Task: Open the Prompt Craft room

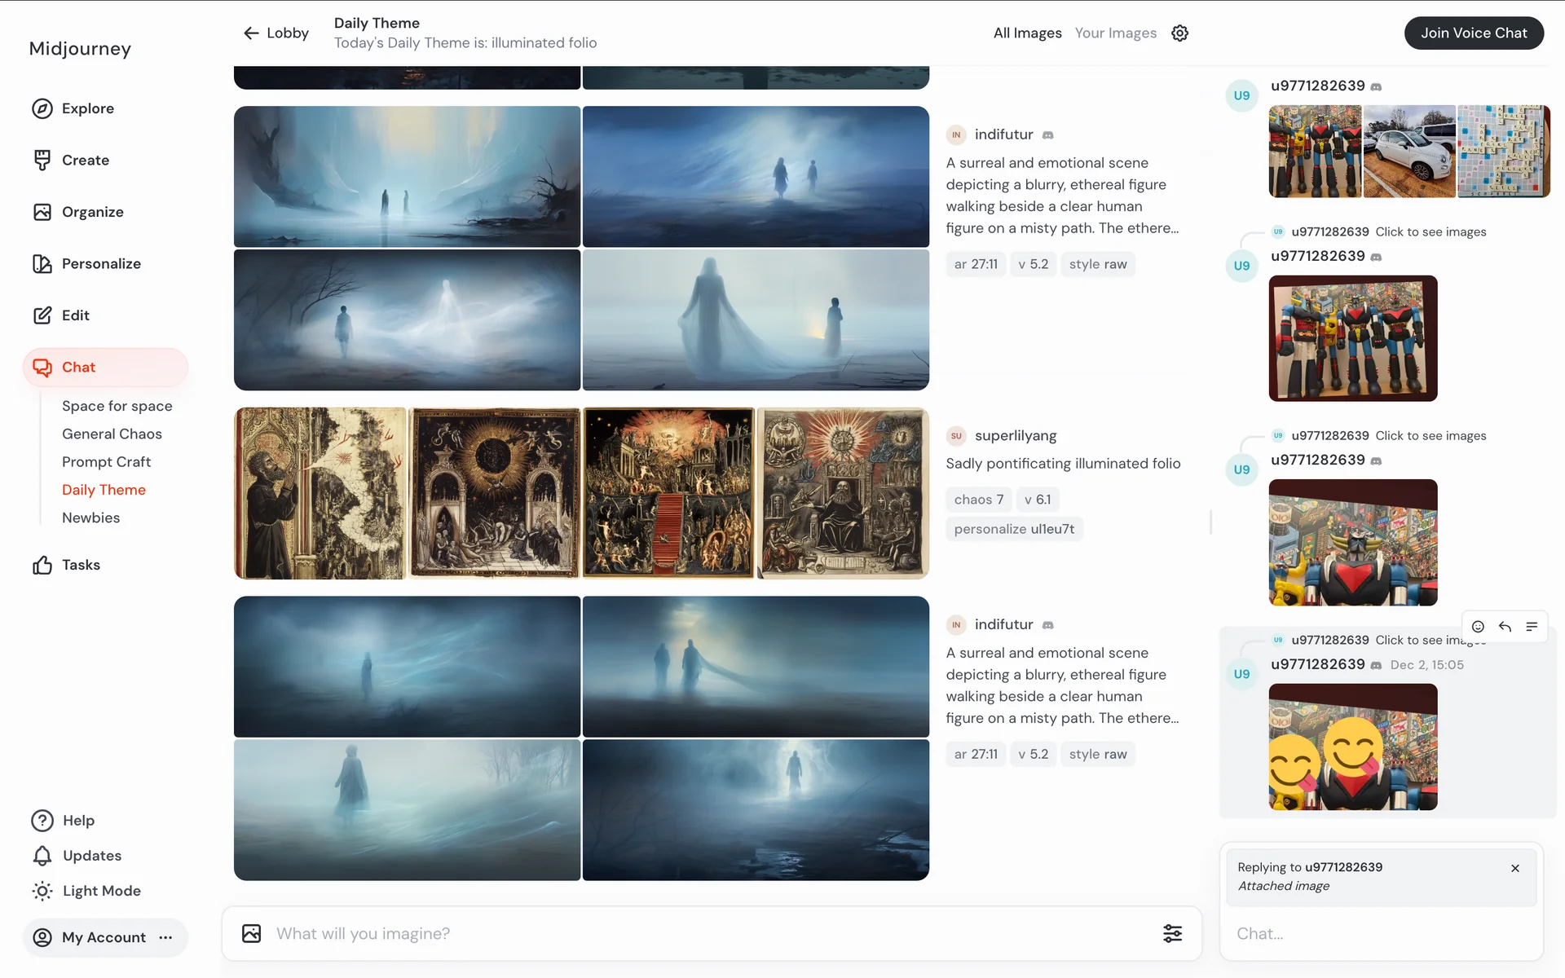Action: pyautogui.click(x=106, y=462)
